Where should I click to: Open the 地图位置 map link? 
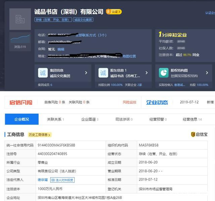pyautogui.click(x=129, y=56)
